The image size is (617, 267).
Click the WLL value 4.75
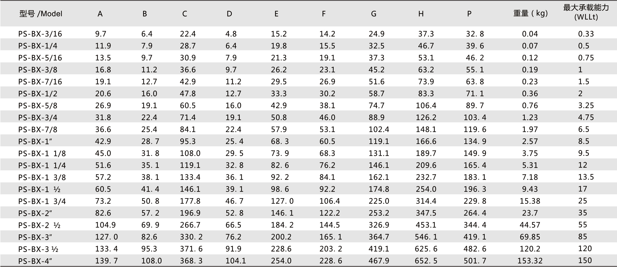tap(586, 118)
